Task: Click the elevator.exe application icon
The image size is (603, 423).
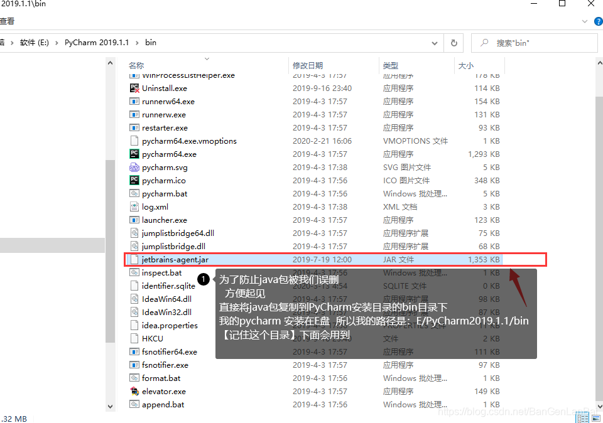Action: pyautogui.click(x=134, y=392)
